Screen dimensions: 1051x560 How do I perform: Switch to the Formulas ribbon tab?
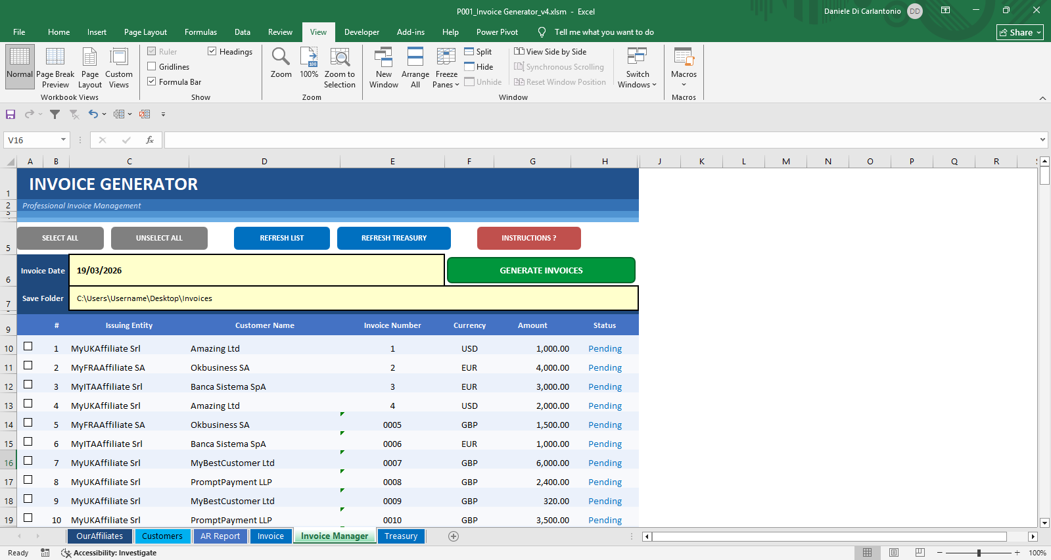point(200,32)
